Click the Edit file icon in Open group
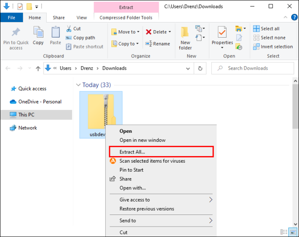The image size is (299, 237). tap(239, 38)
